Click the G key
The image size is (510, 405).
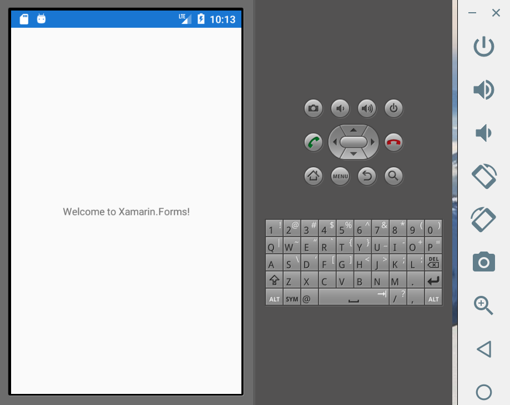click(345, 263)
